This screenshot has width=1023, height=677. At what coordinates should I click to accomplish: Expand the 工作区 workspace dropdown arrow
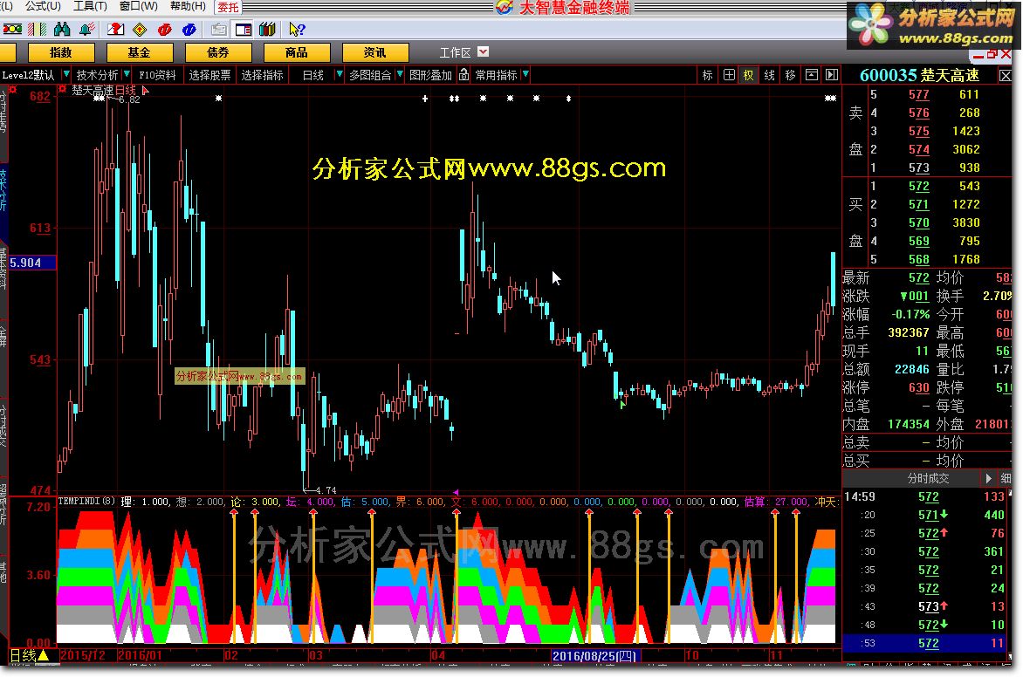[x=483, y=52]
